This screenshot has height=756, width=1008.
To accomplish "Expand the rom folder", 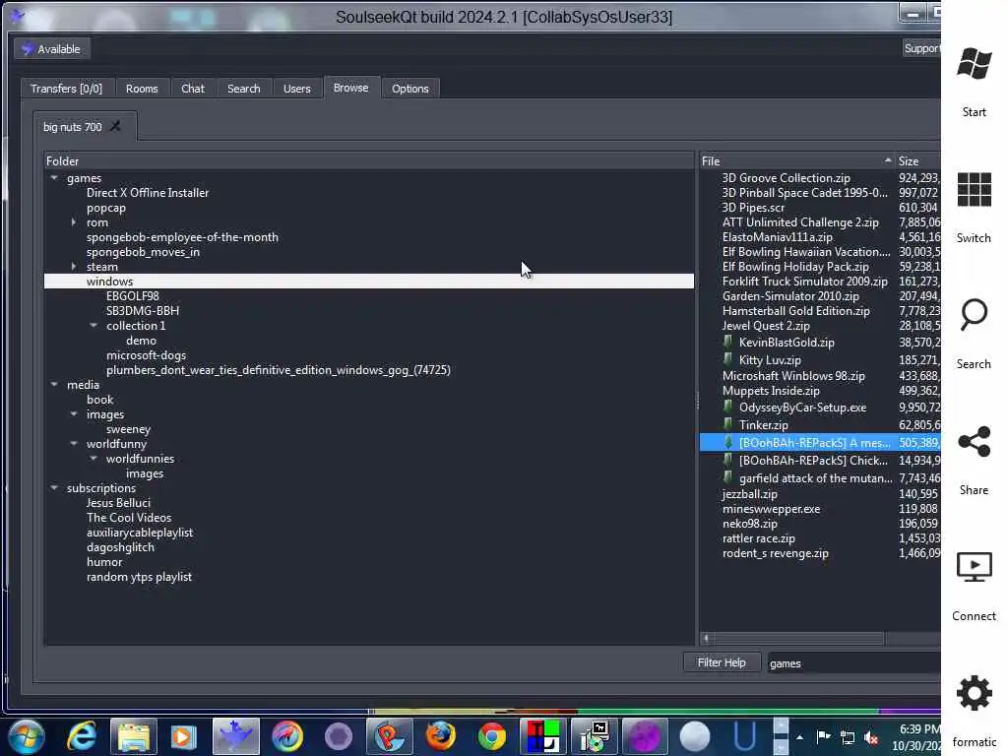I will [74, 222].
